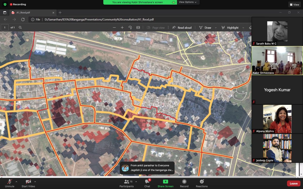Click the browser back arrow
Viewport: 303px width, 189px height.
[6, 19]
